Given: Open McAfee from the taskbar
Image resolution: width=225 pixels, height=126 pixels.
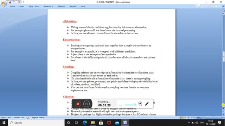Looking at the screenshot, I should point(109,122).
